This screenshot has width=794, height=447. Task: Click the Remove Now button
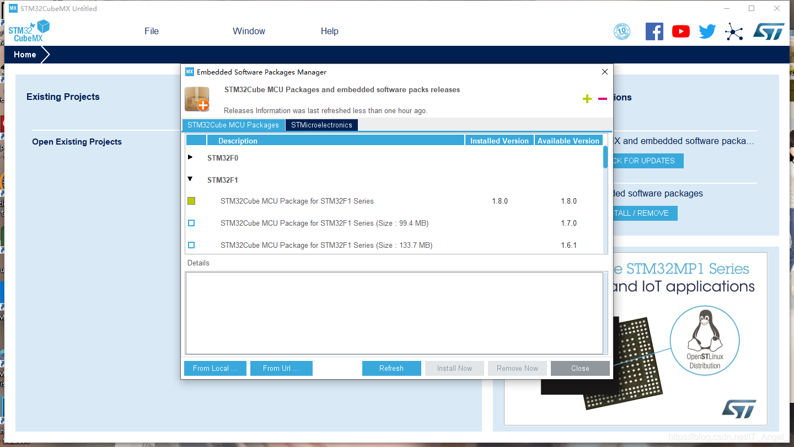tap(517, 368)
